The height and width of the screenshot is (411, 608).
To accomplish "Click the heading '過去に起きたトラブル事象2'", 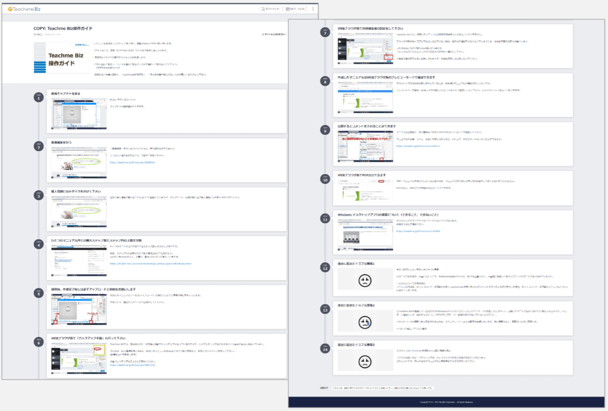I will click(357, 305).
